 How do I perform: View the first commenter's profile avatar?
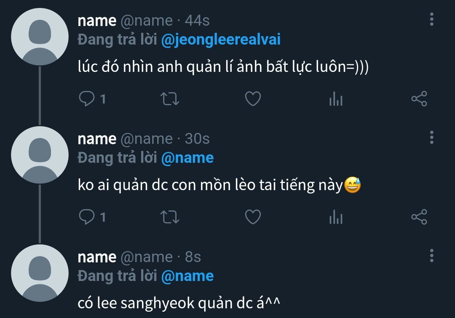click(x=40, y=37)
